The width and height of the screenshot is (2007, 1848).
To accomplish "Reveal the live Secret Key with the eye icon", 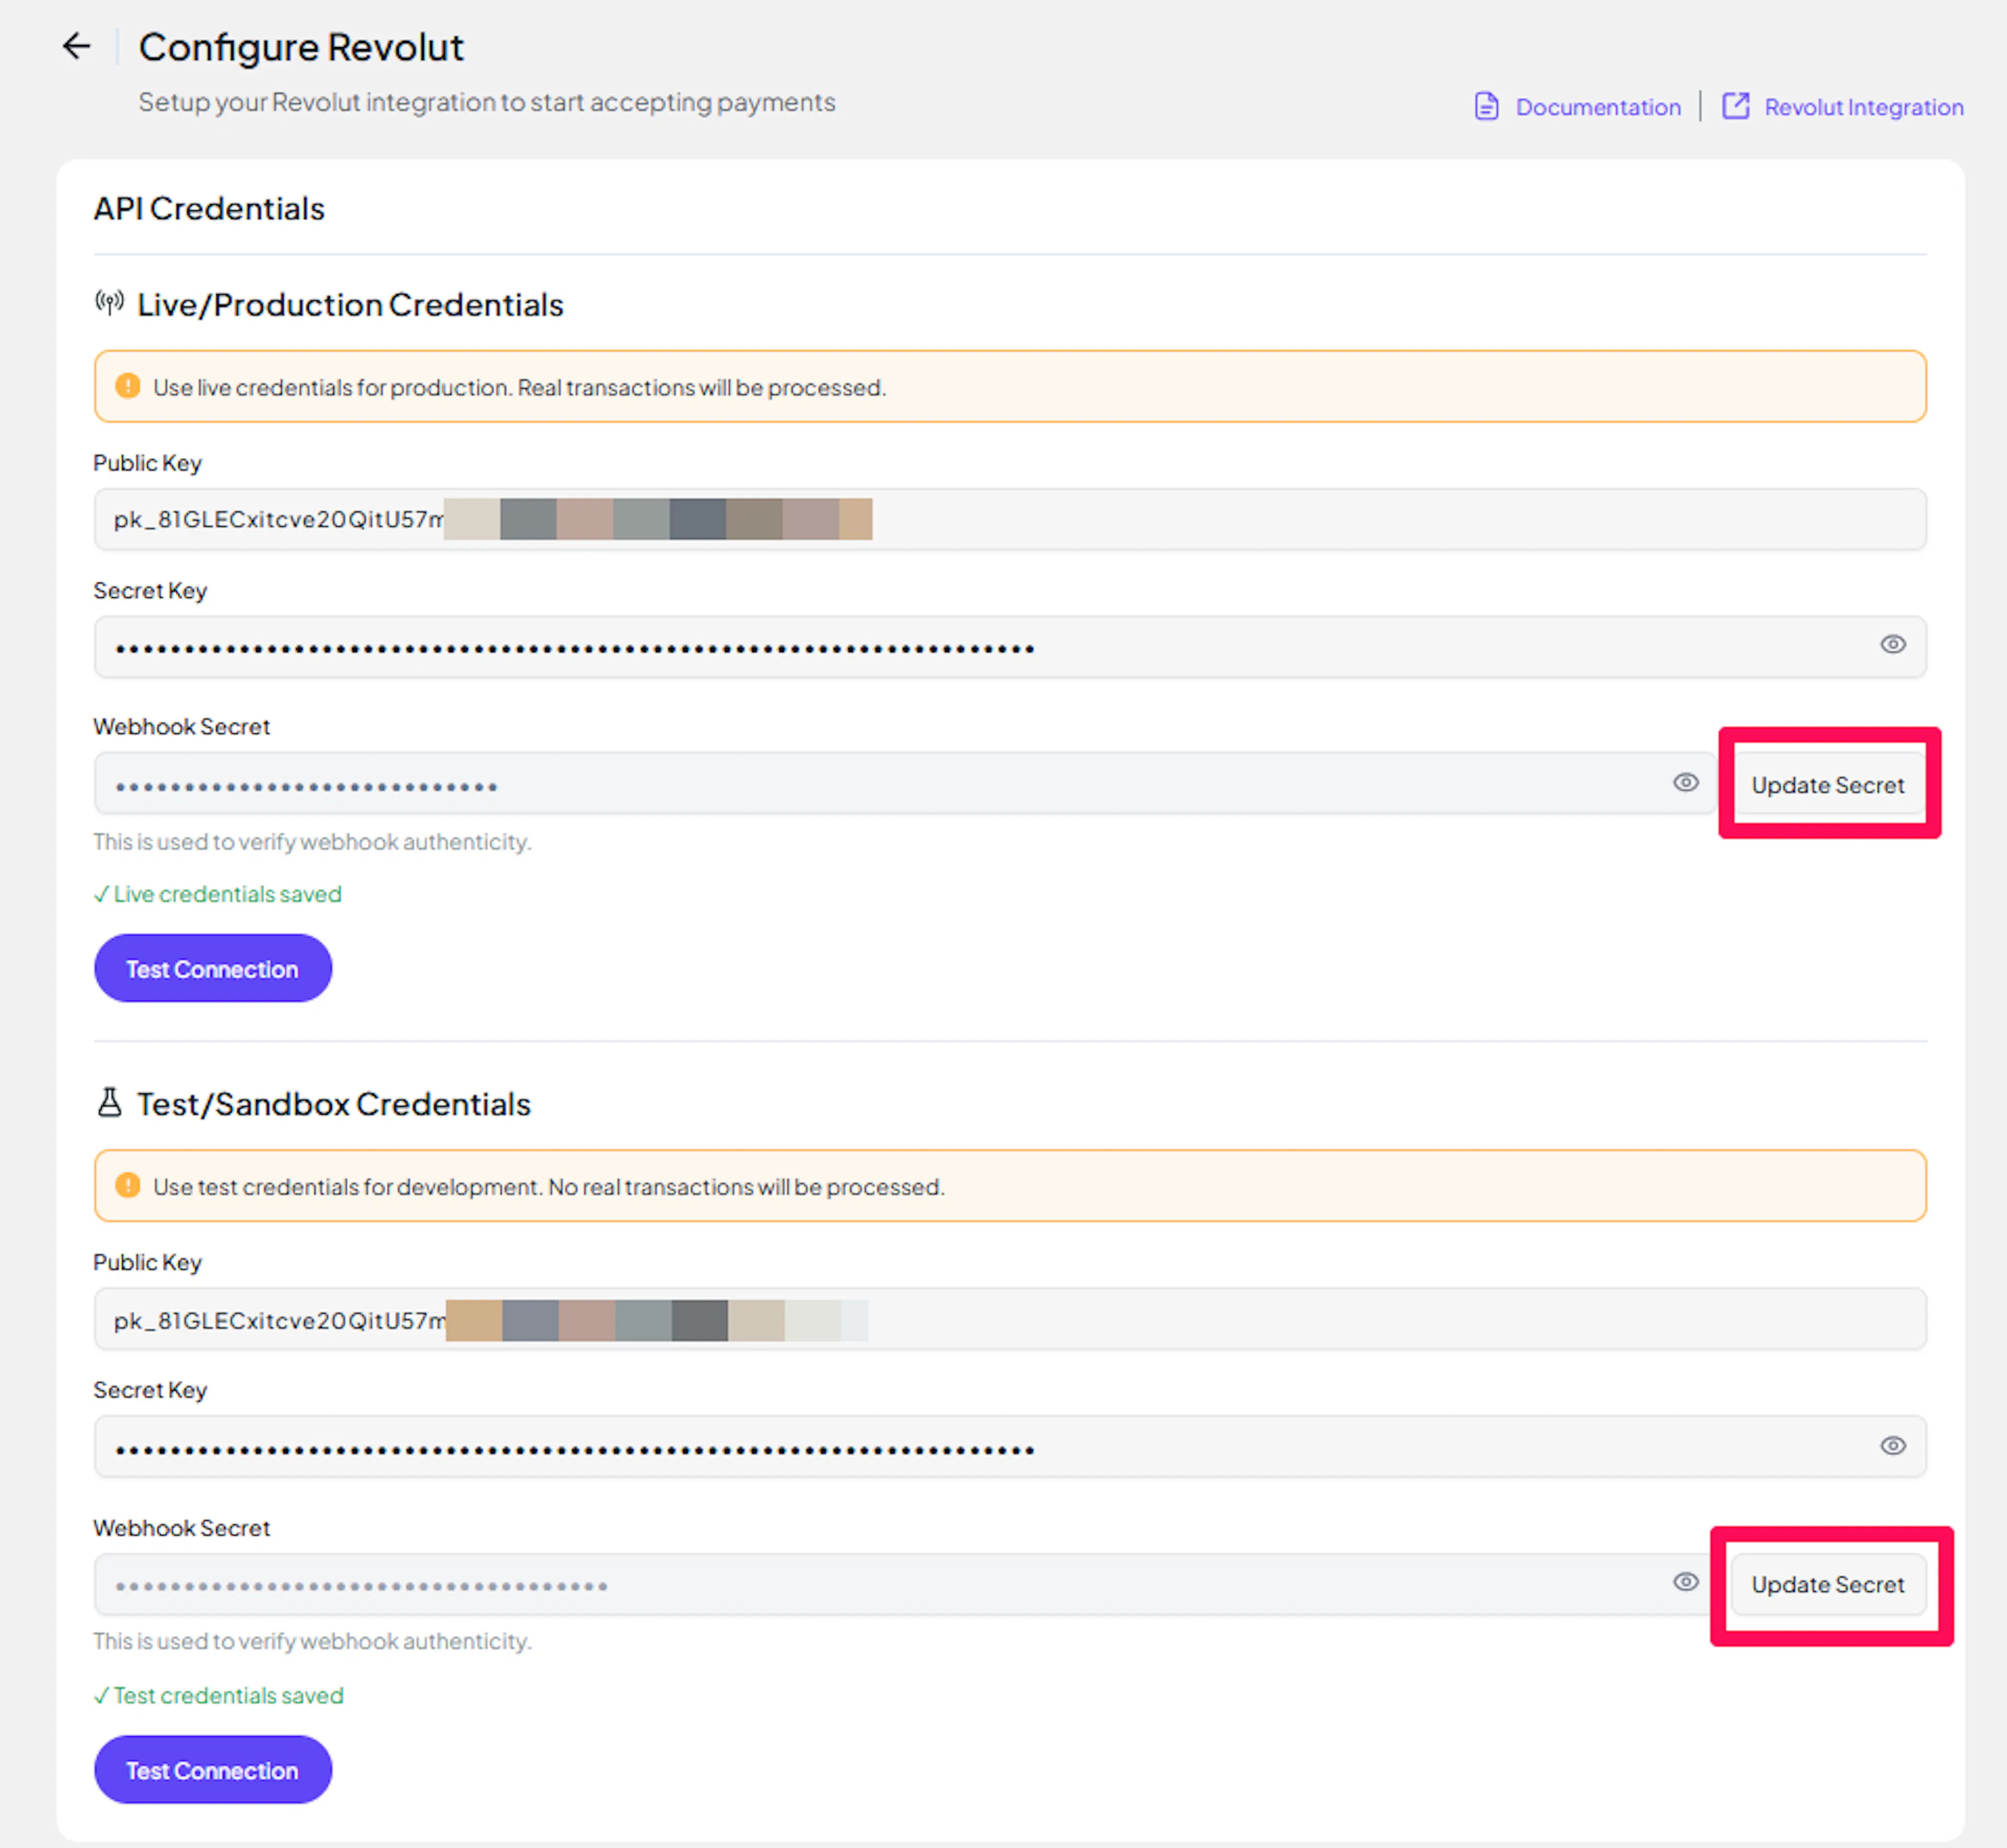I will click(1892, 645).
